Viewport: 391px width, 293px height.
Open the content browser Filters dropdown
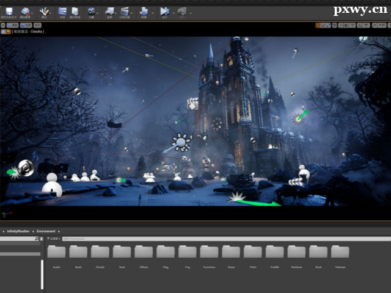tap(53, 239)
